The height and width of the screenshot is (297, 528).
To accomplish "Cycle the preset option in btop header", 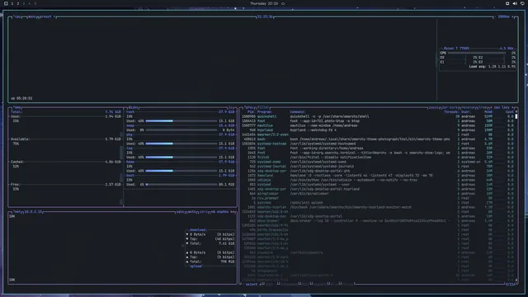I will point(46,16).
